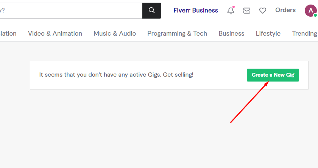This screenshot has width=318, height=168.
Task: Open the Orders page
Action: [285, 10]
